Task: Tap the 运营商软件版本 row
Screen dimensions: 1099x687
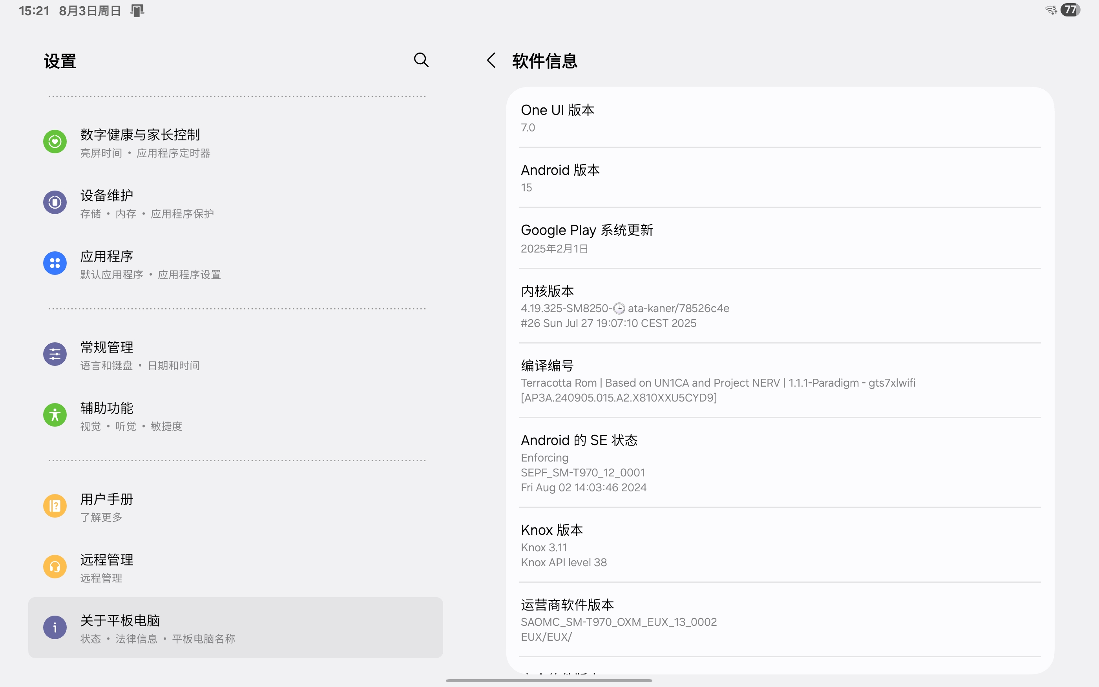Action: coord(780,619)
